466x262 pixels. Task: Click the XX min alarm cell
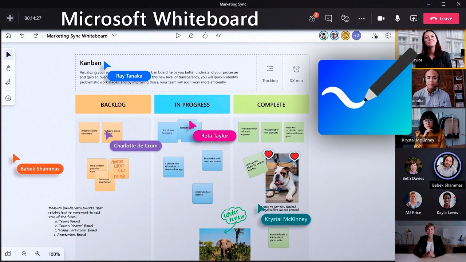pos(296,73)
